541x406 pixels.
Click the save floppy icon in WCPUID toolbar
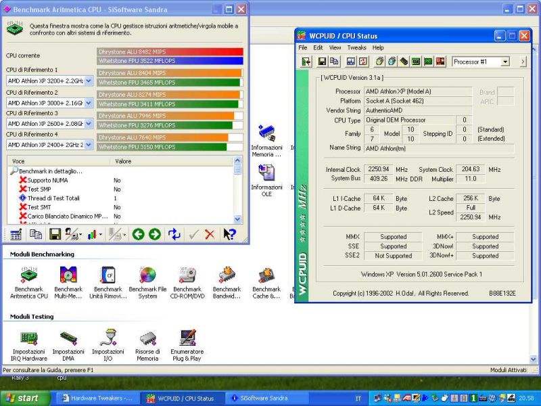pyautogui.click(x=322, y=62)
